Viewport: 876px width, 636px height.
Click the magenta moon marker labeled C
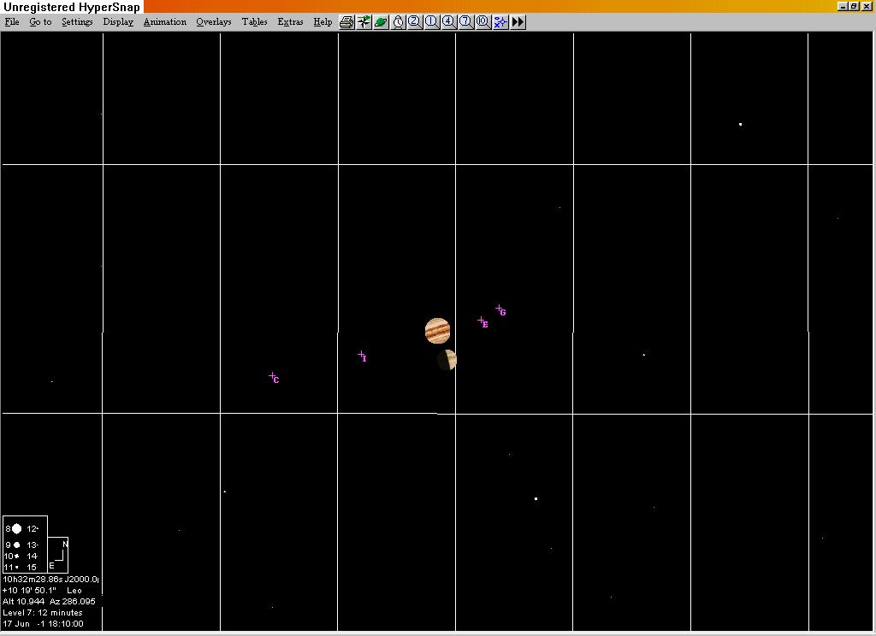(273, 377)
